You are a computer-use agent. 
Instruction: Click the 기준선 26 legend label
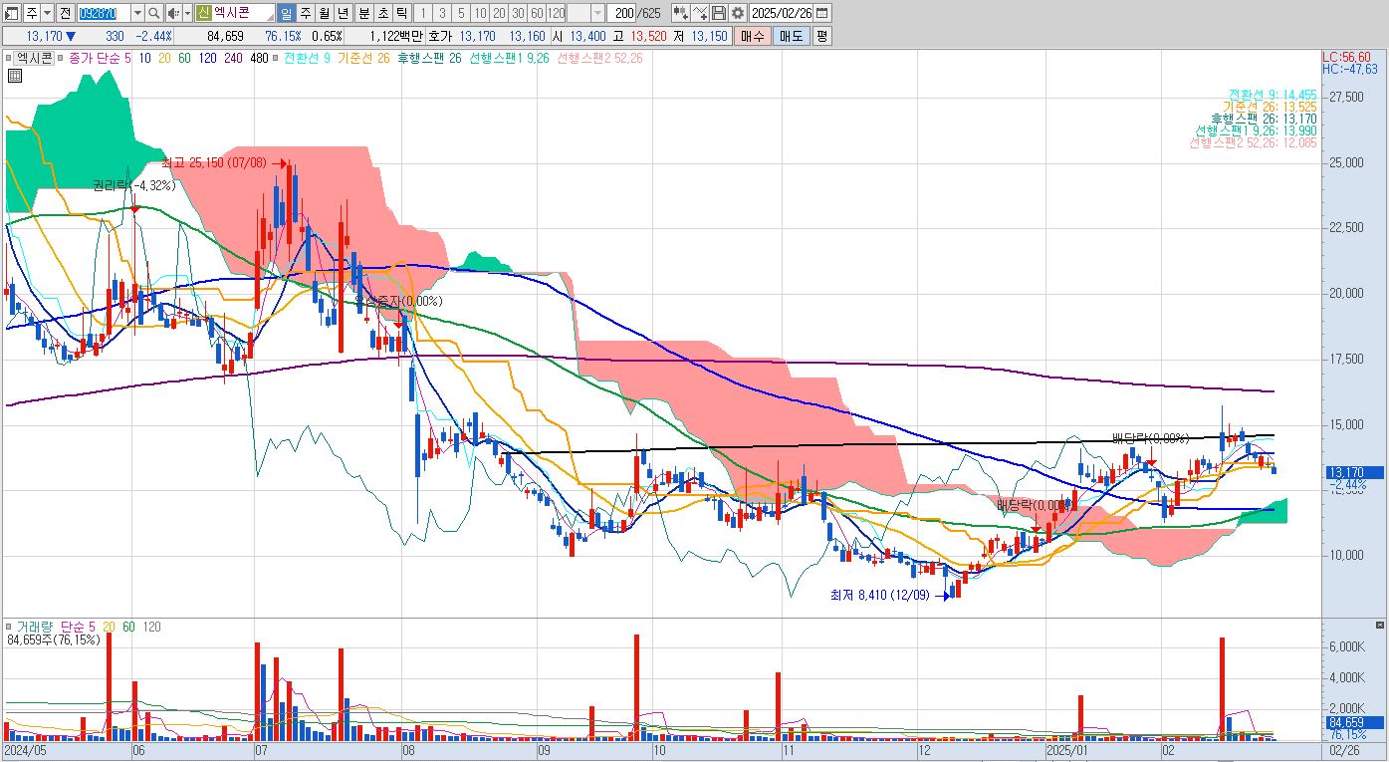coord(363,59)
